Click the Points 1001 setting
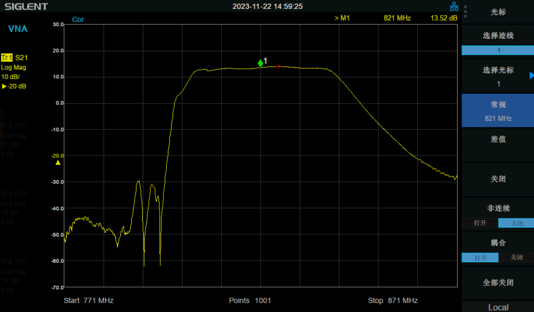The image size is (534, 312). 250,300
